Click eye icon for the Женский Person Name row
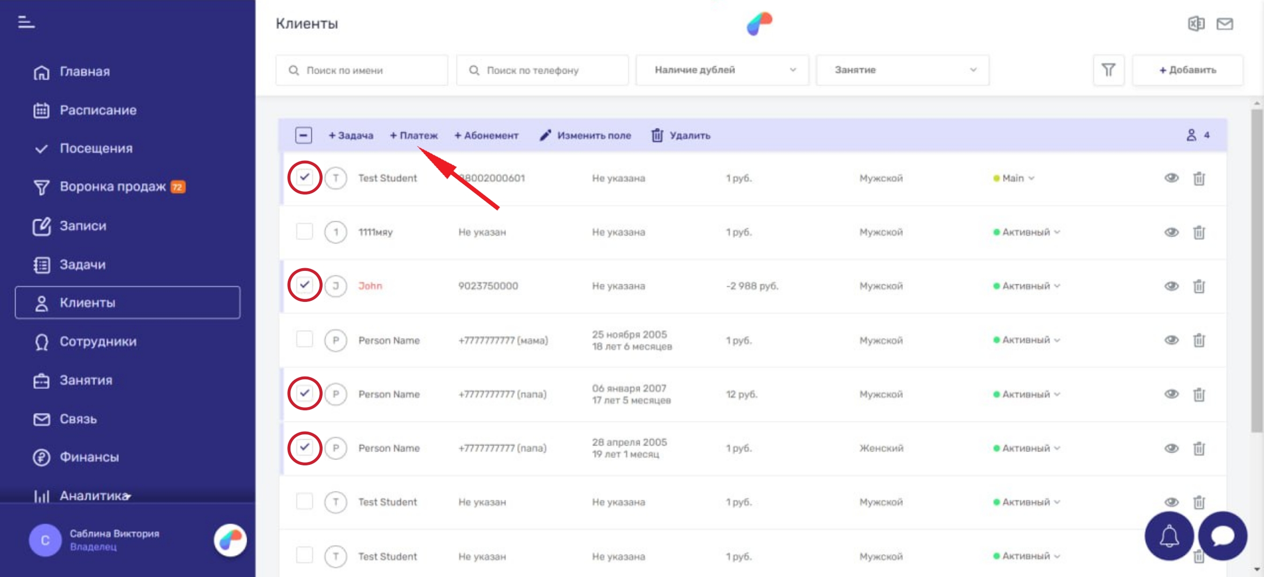The width and height of the screenshot is (1264, 577). pos(1171,448)
